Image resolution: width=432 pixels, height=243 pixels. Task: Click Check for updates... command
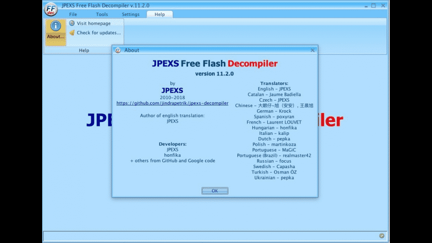click(99, 33)
